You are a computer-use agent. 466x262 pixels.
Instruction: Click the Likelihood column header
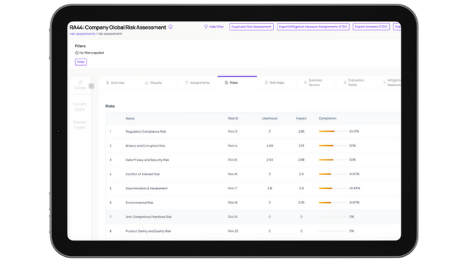(x=269, y=118)
